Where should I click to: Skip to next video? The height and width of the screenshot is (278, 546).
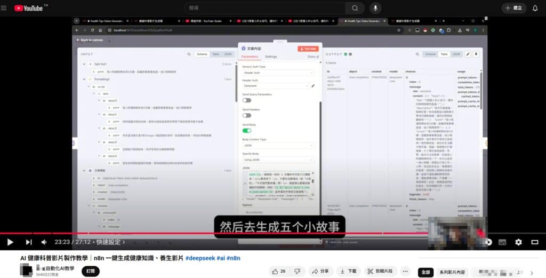[x=29, y=242]
